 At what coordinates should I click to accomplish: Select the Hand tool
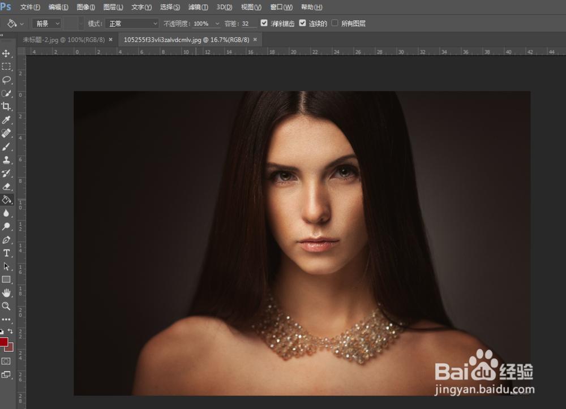(x=6, y=293)
